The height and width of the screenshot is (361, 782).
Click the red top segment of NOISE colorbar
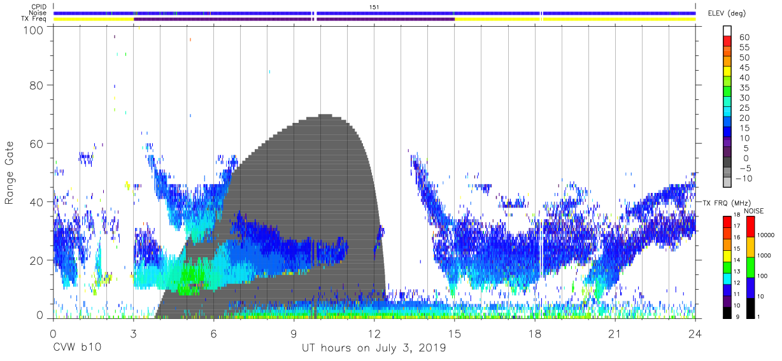click(751, 226)
